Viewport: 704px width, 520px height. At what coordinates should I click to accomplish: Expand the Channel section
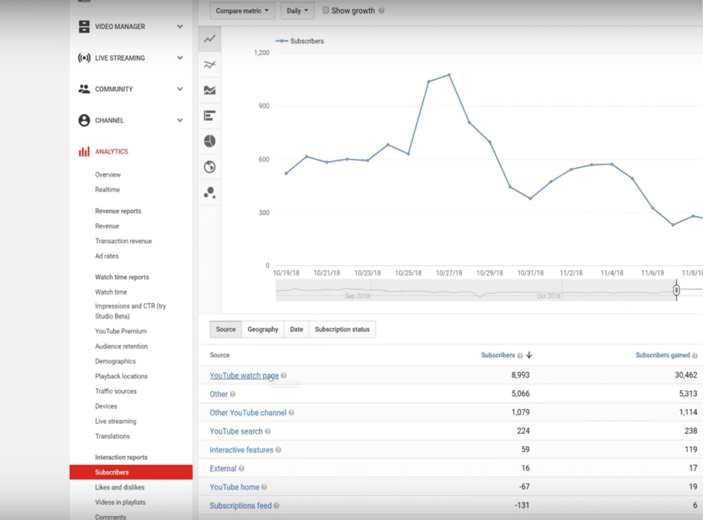point(180,120)
